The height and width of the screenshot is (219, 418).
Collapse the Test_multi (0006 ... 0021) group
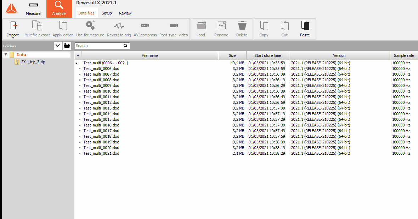[x=77, y=63]
